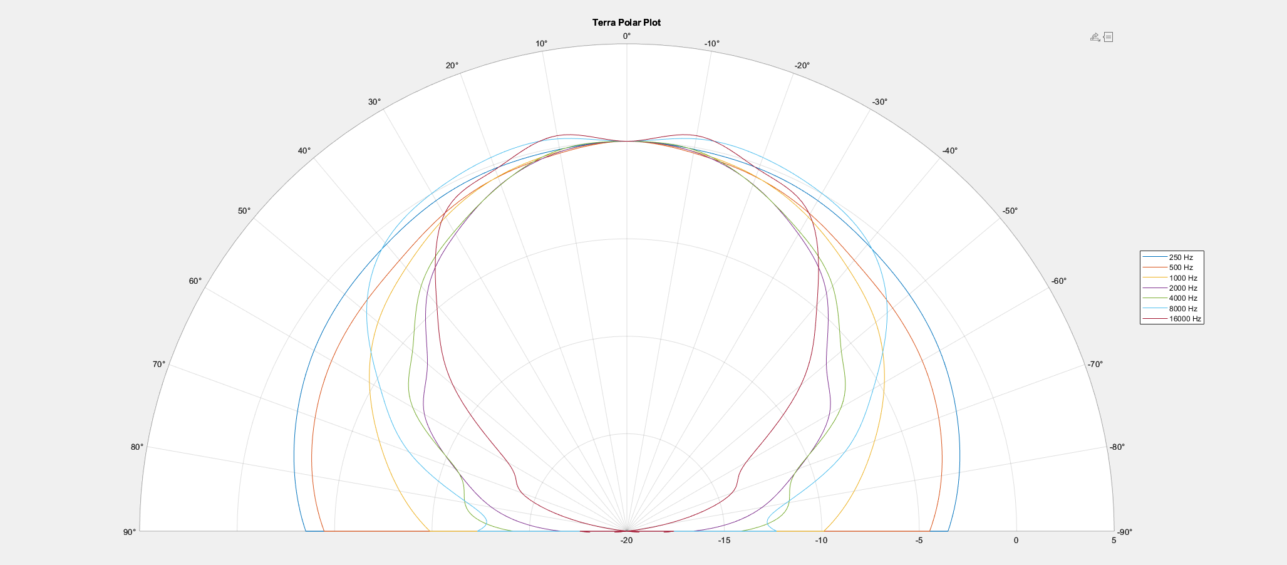The image size is (1287, 565).
Task: Enable the Data Tips tool icon
Action: click(1109, 37)
